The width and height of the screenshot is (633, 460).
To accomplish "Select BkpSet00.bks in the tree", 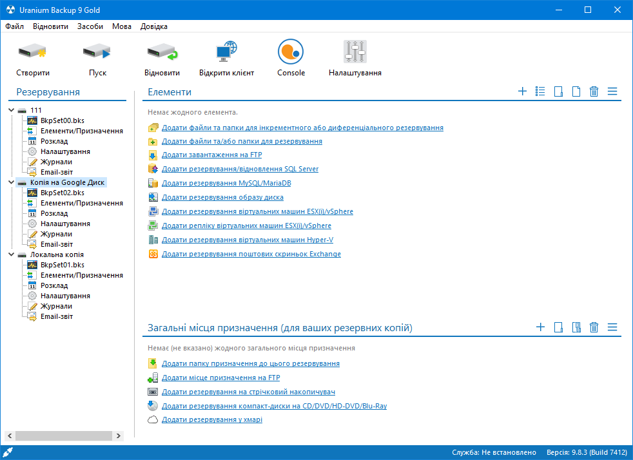I will tap(63, 120).
